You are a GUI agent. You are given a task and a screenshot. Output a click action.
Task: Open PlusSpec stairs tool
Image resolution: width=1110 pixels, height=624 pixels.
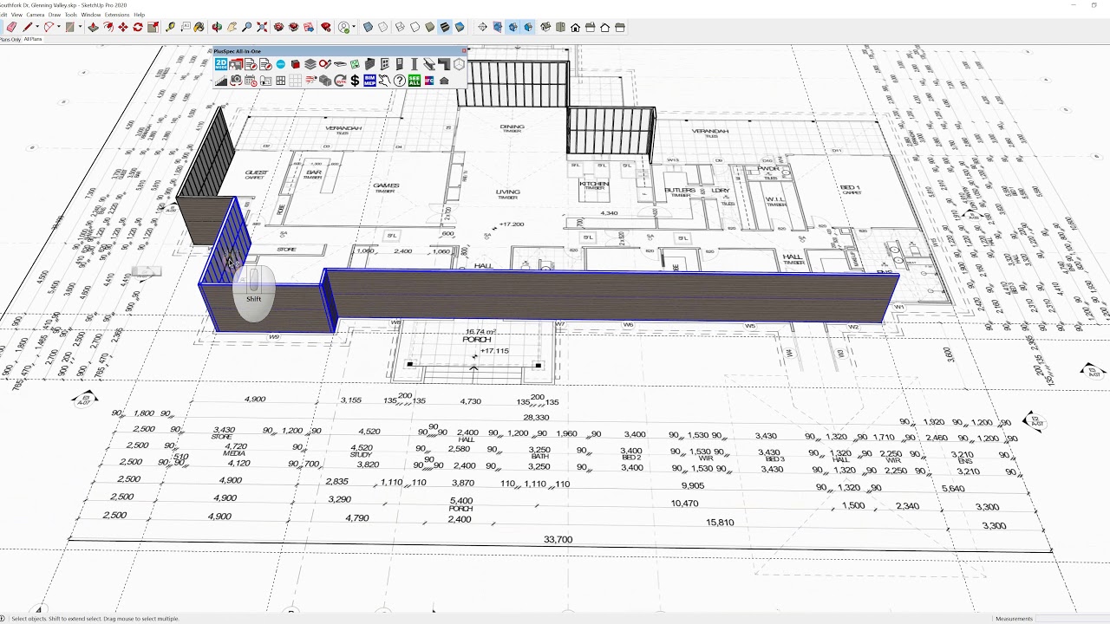click(x=221, y=81)
